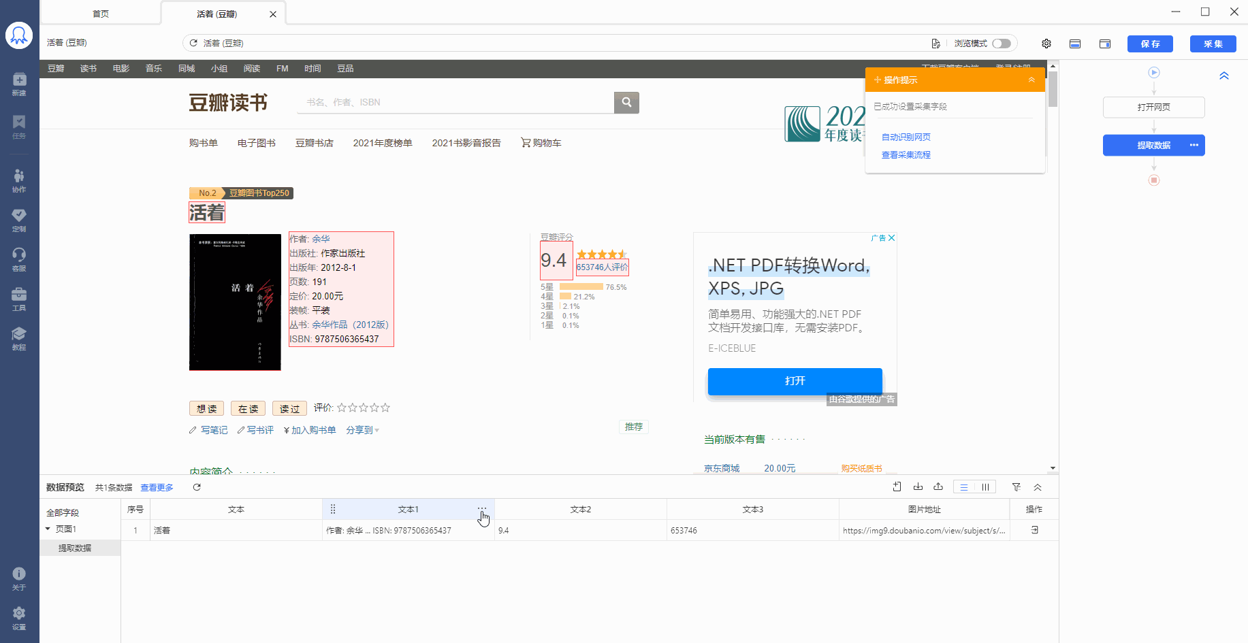Open the 客服 (customer service) sidebar icon
Screen dimensions: 1248x643
(19, 259)
